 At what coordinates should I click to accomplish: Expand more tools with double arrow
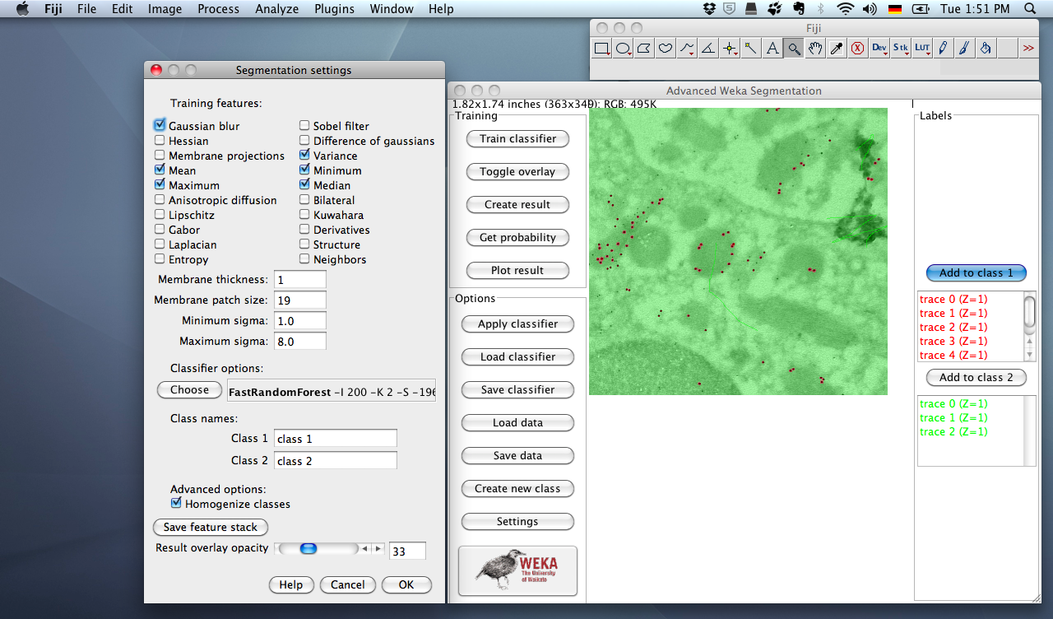click(1028, 49)
